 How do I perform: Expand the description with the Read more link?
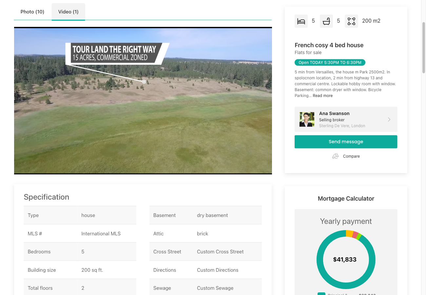322,95
